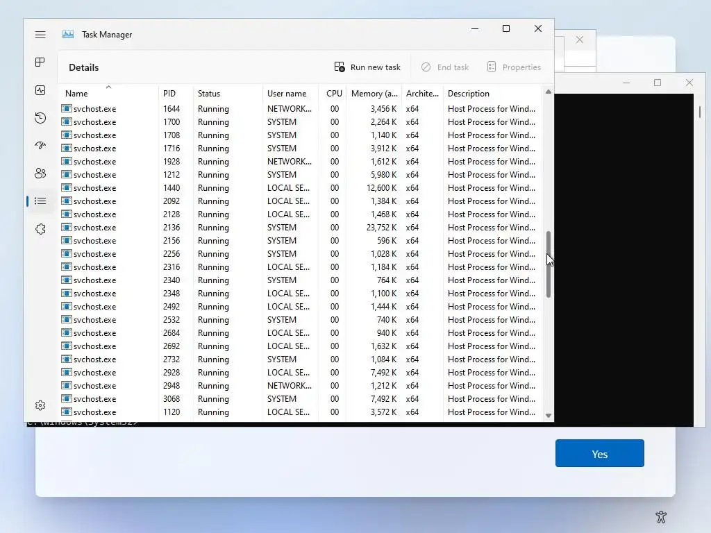Sort by the Memory column header
The image size is (711, 533).
click(374, 94)
